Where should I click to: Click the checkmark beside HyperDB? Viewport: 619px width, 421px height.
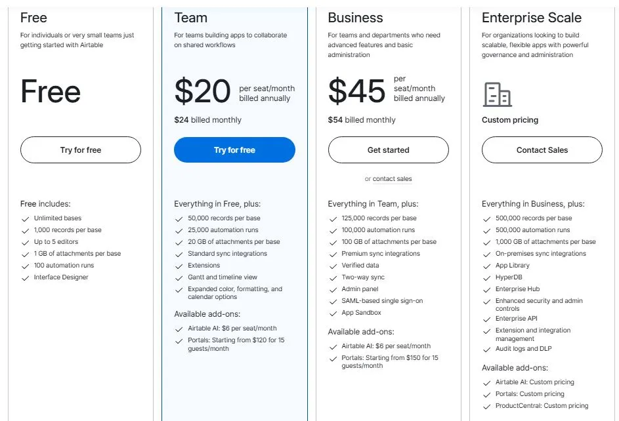coord(486,277)
